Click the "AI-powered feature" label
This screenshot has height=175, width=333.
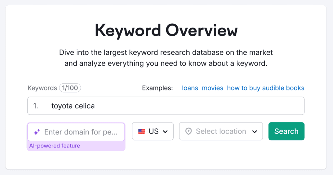55,146
